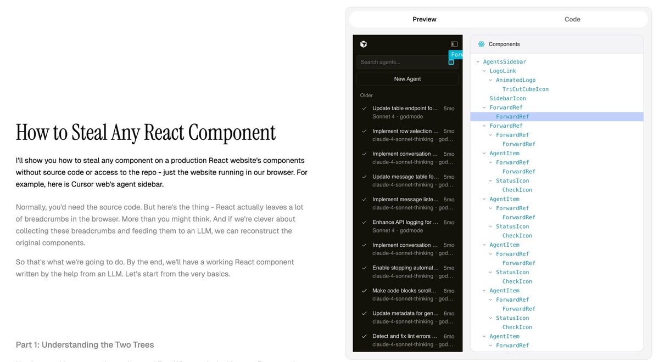Select TriCutCubeIcon component node

pos(526,89)
